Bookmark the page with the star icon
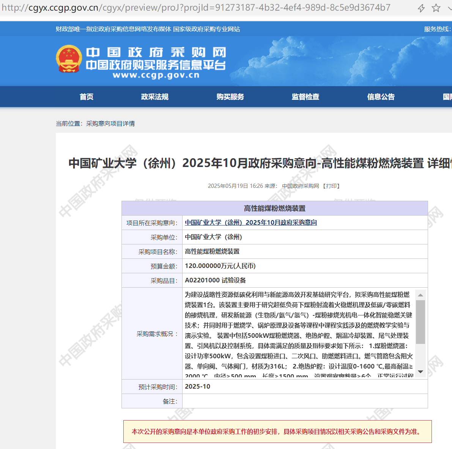 [436, 8]
